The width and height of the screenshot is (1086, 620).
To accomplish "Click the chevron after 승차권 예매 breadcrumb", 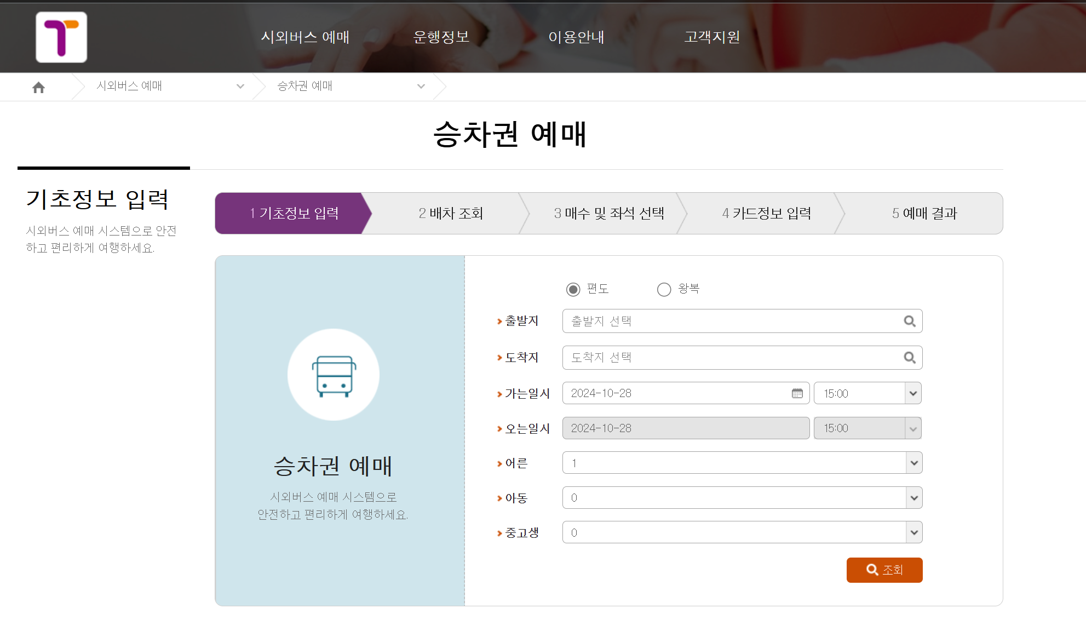I will point(421,87).
